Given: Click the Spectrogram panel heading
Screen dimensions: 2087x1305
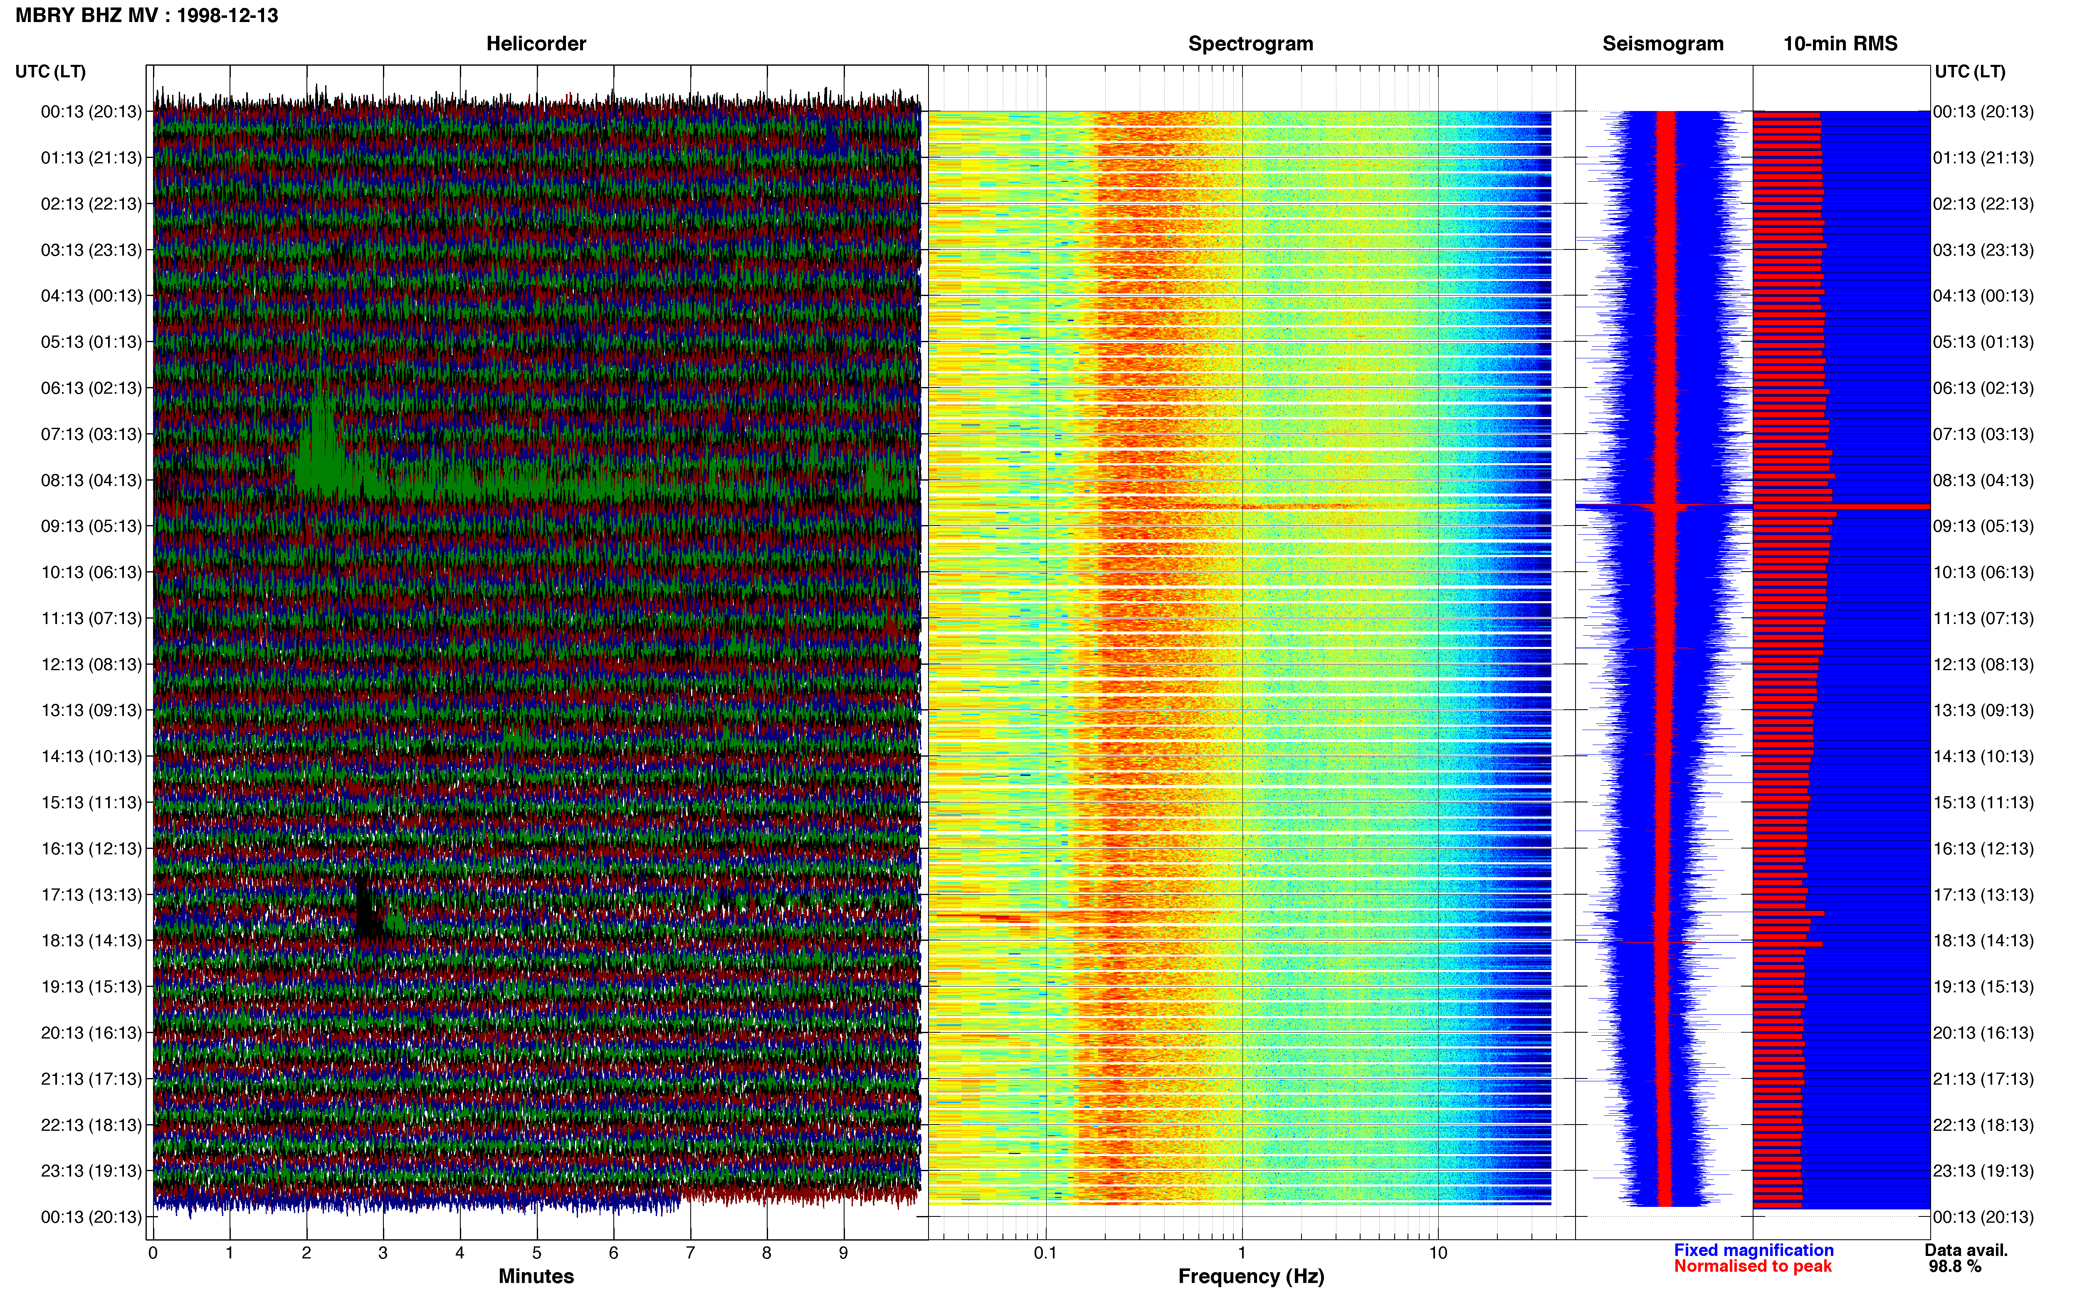Looking at the screenshot, I should (1251, 44).
